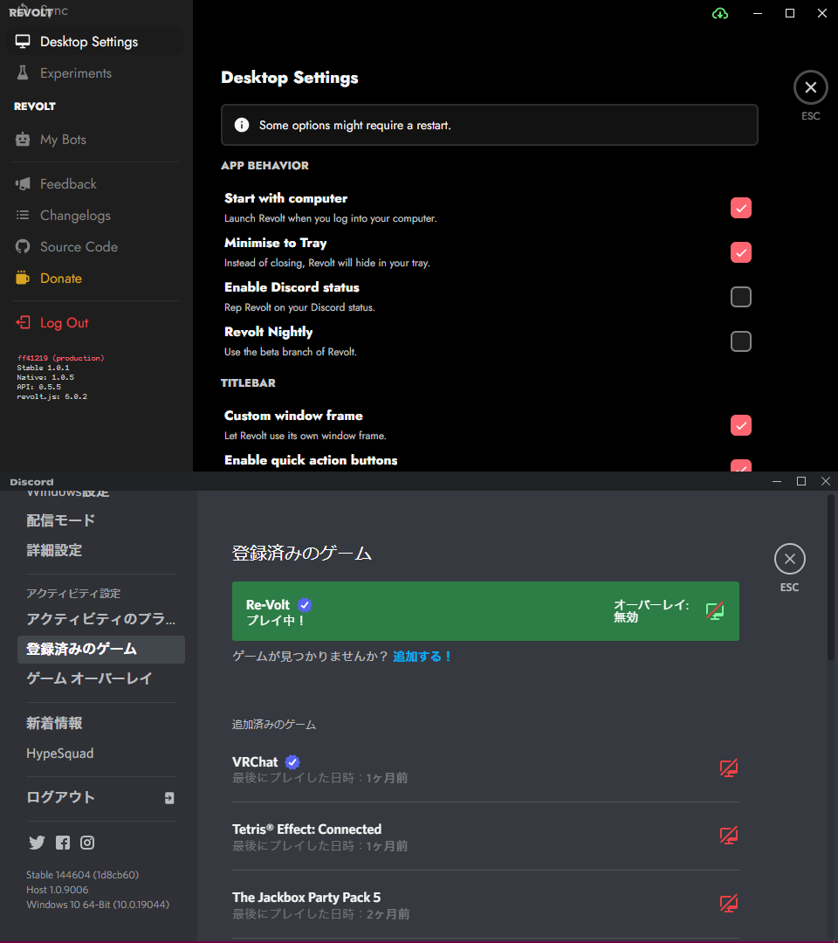Image resolution: width=838 pixels, height=943 pixels.
Task: View Changelogs via the list icon
Action: point(22,215)
